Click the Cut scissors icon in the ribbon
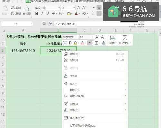The image size is (161, 128). [13, 8]
